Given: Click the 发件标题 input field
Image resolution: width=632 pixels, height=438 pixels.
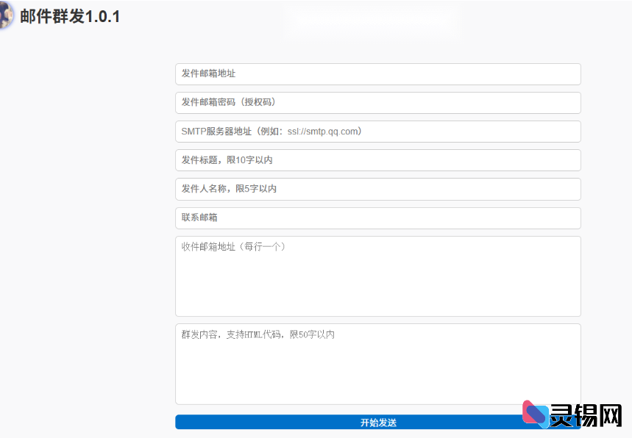Looking at the screenshot, I should coord(377,160).
